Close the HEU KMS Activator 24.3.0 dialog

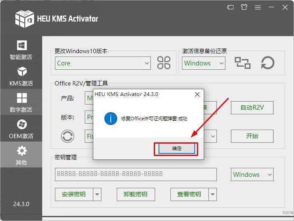tap(197, 94)
